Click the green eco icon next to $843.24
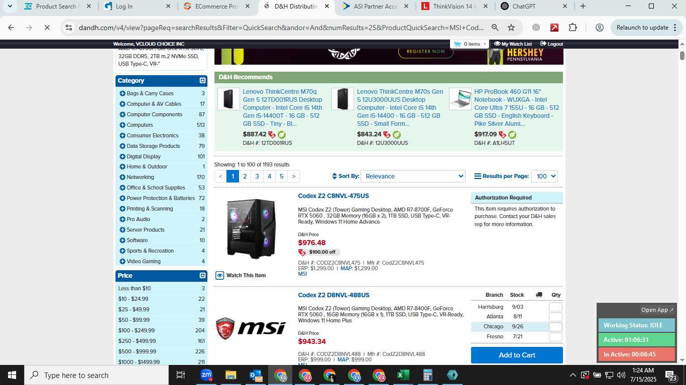This screenshot has height=385, width=686. click(397, 135)
